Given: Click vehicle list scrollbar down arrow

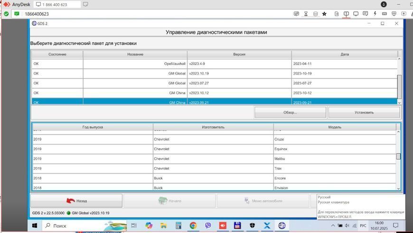Looking at the screenshot, I should click(x=398, y=188).
